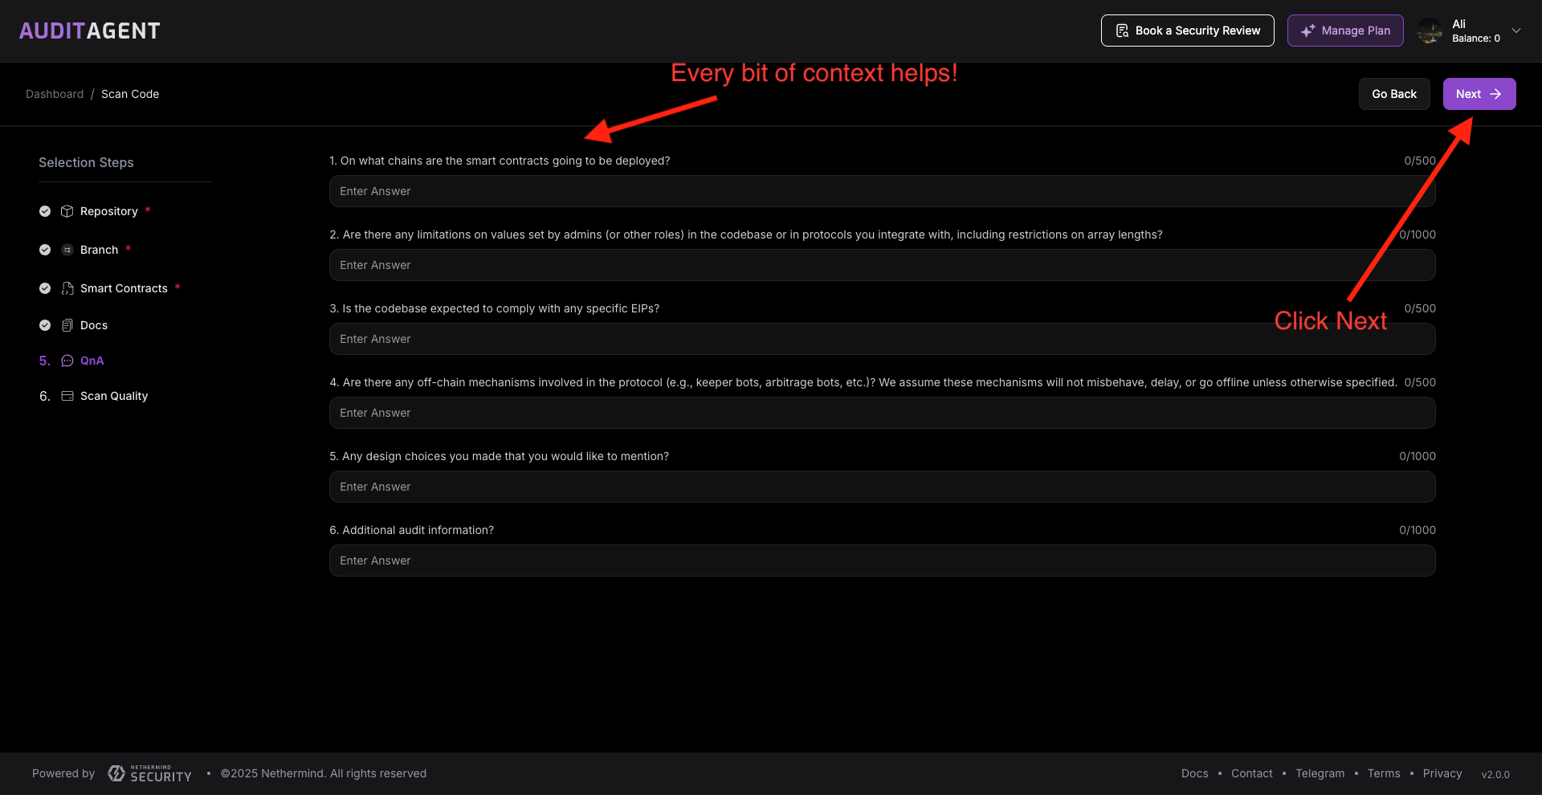Viewport: 1542px width, 795px height.
Task: Open Book a Security Review
Action: coord(1187,31)
